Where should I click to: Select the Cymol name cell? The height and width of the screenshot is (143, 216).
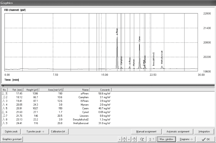(85, 112)
